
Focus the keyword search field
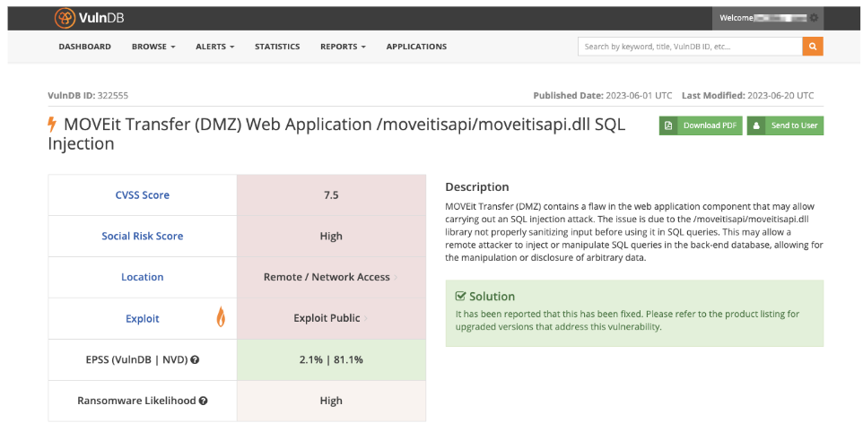[x=690, y=47]
